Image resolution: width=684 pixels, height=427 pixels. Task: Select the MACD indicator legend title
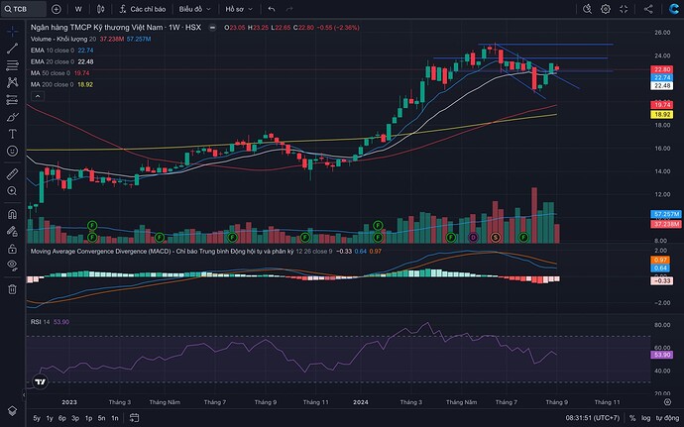click(x=162, y=252)
